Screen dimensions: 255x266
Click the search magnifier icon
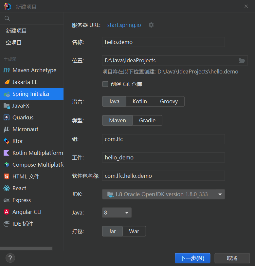(7, 18)
